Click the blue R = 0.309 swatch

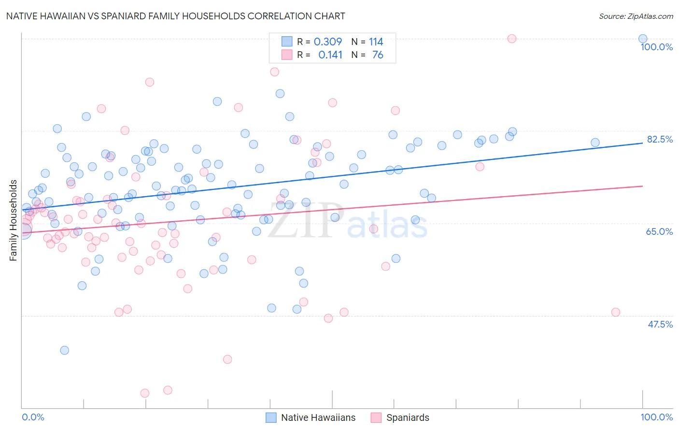287,42
